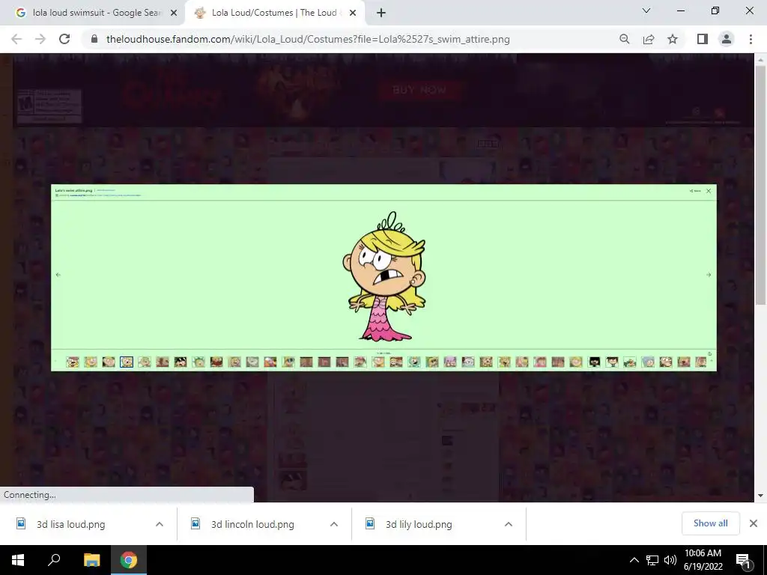Viewport: 767px width, 575px height.
Task: View site security info via lock icon
Action: pyautogui.click(x=94, y=39)
